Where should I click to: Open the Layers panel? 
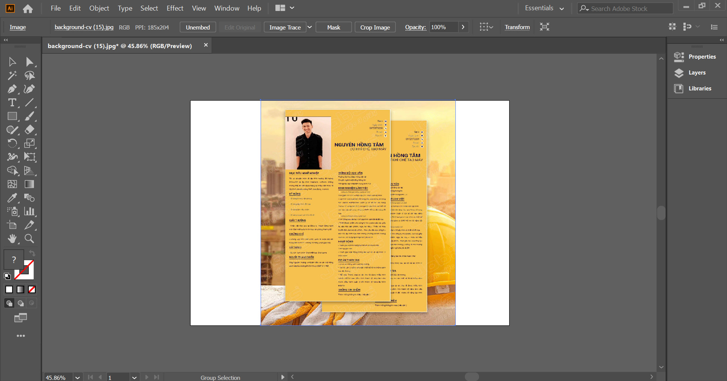[697, 73]
